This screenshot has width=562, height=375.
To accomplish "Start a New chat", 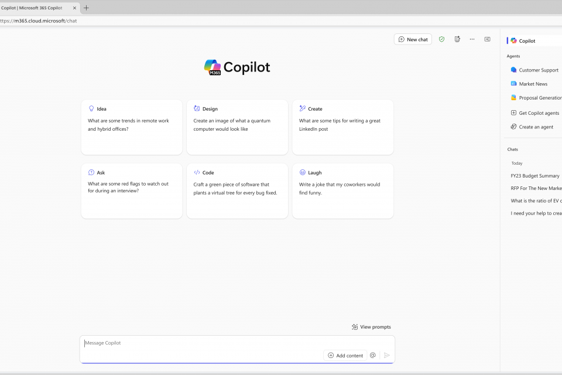I will (x=413, y=39).
